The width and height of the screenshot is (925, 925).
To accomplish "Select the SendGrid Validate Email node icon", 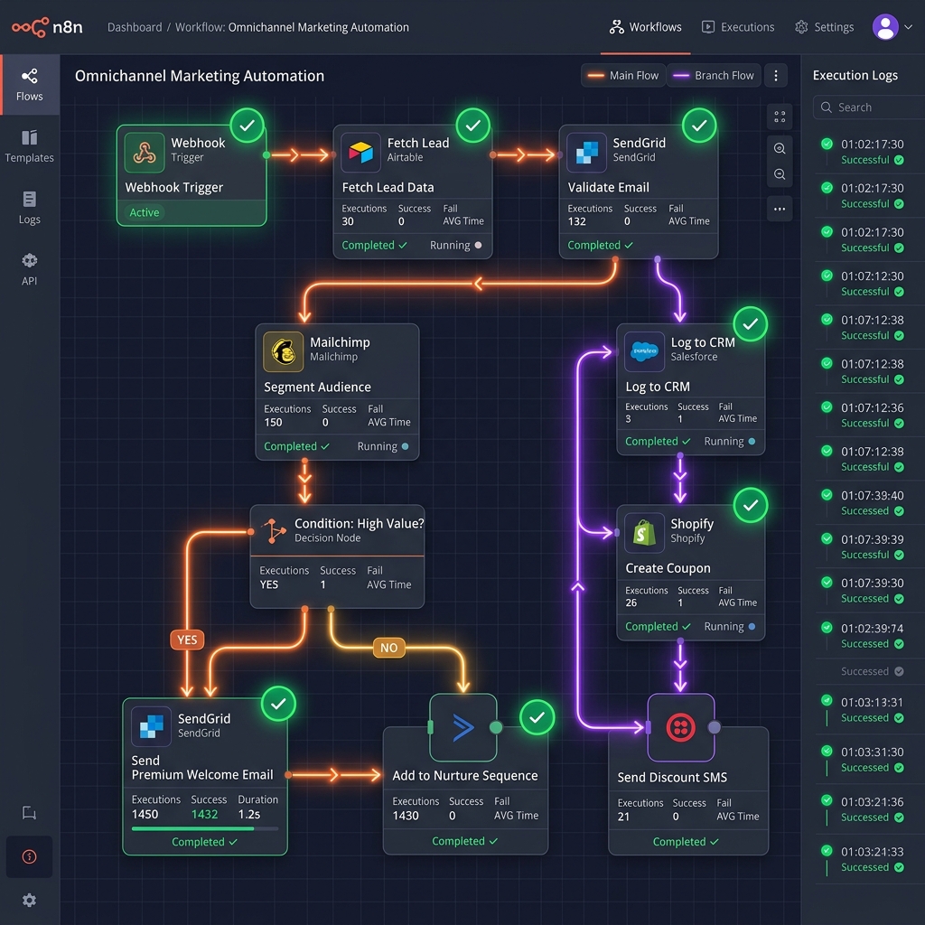I will (586, 152).
